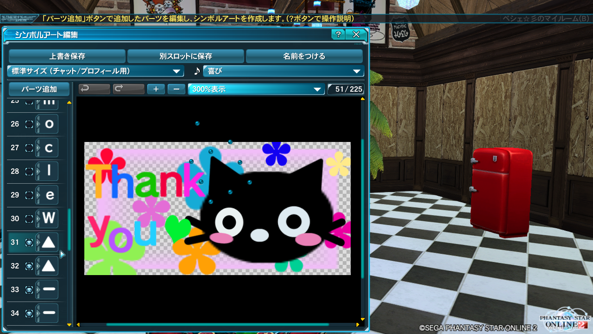Zoom out with the minus button
Image resolution: width=593 pixels, height=334 pixels.
pos(177,89)
